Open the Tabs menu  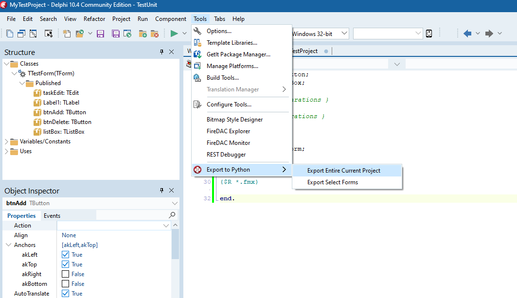tap(219, 19)
